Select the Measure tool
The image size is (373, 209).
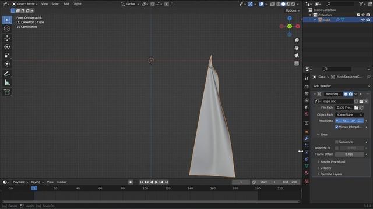click(x=7, y=82)
